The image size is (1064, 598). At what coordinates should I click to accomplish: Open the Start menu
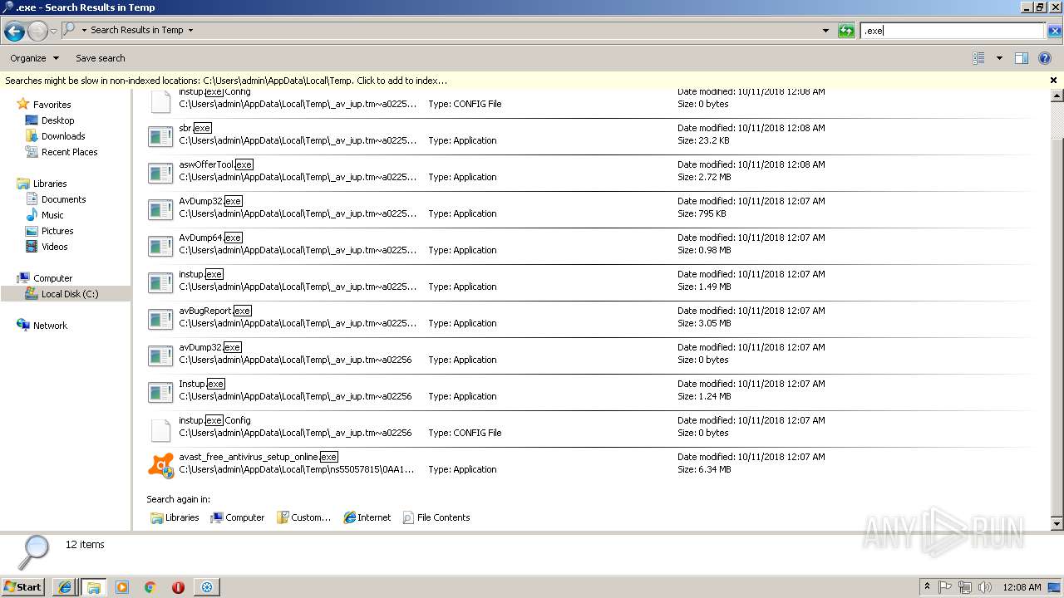click(22, 586)
